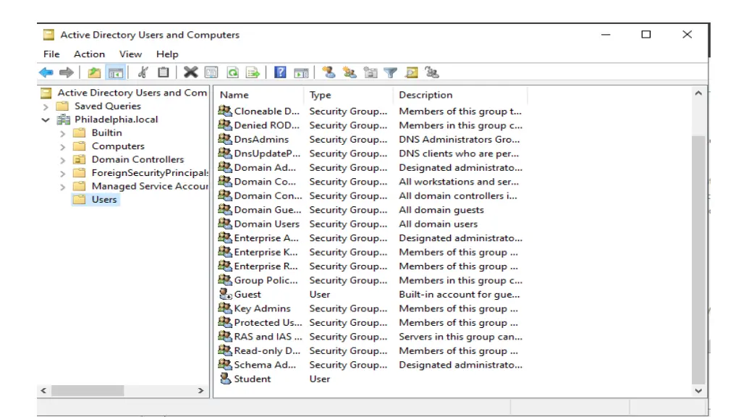
Task: Toggle the Action Pane icon
Action: [x=301, y=72]
